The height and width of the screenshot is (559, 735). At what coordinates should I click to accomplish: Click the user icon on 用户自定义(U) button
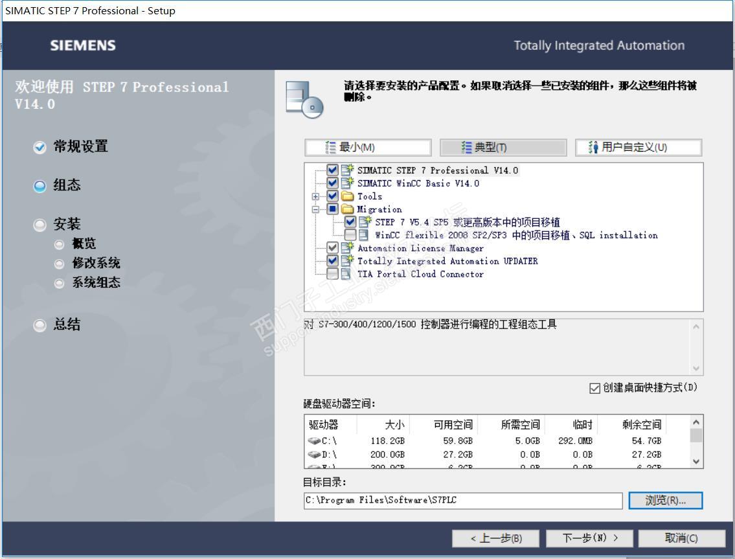coord(593,147)
